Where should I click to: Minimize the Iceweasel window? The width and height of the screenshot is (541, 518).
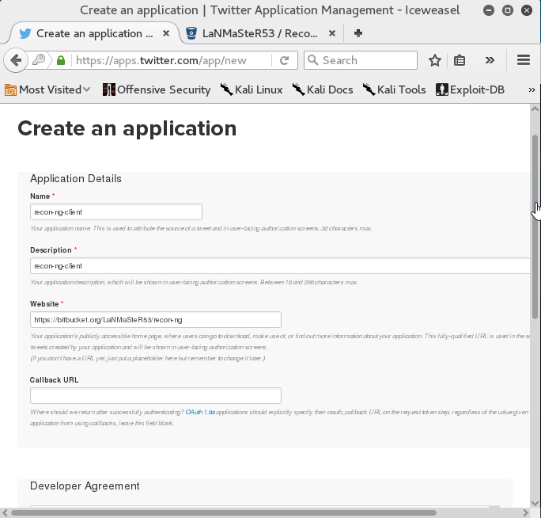[x=489, y=10]
